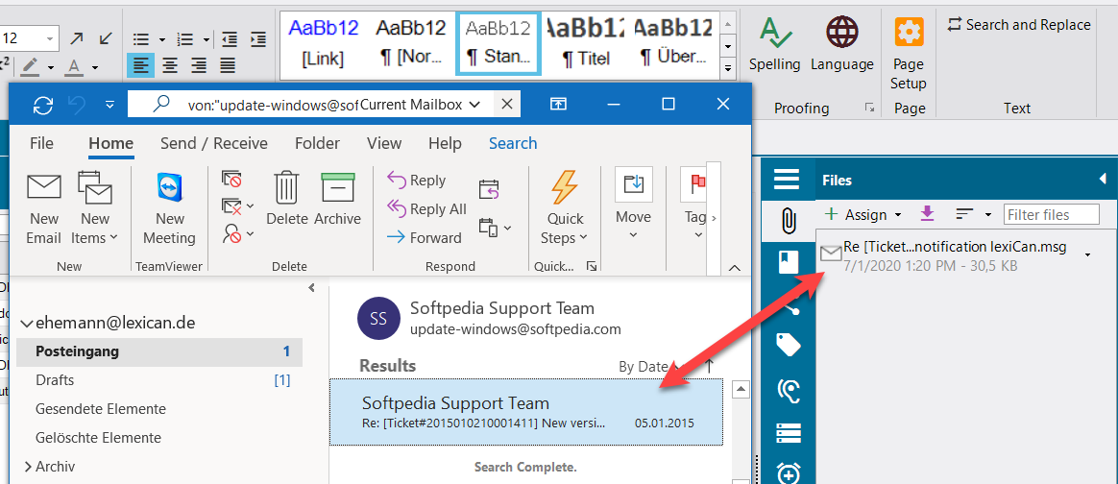Viewport: 1118px width, 484px height.
Task: Toggle justify text alignment
Action: click(x=228, y=65)
